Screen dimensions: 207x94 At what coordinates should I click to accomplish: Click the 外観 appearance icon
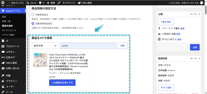3,76
